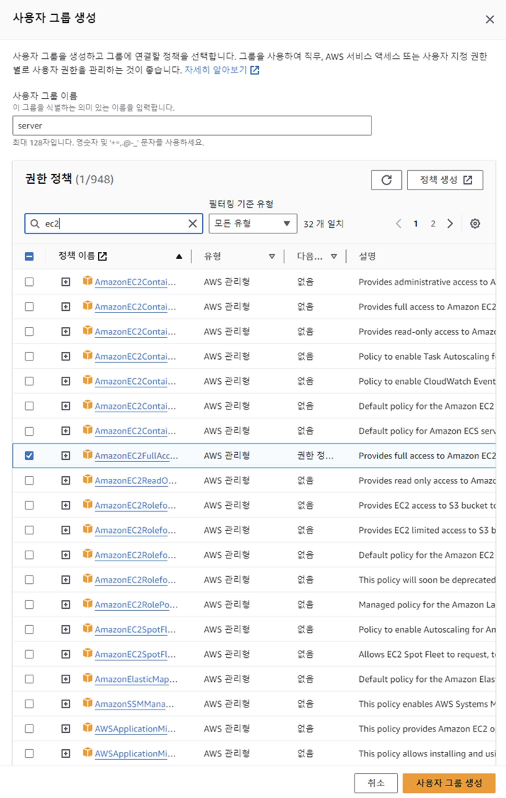Go to page 2 of results
The width and height of the screenshot is (506, 798).
tap(433, 224)
